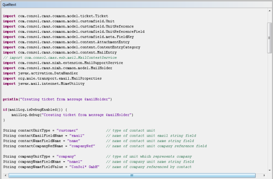Screen dimensions: 273x179
Task: Click the import line ending with customfield.Unit
Action: (59, 21)
